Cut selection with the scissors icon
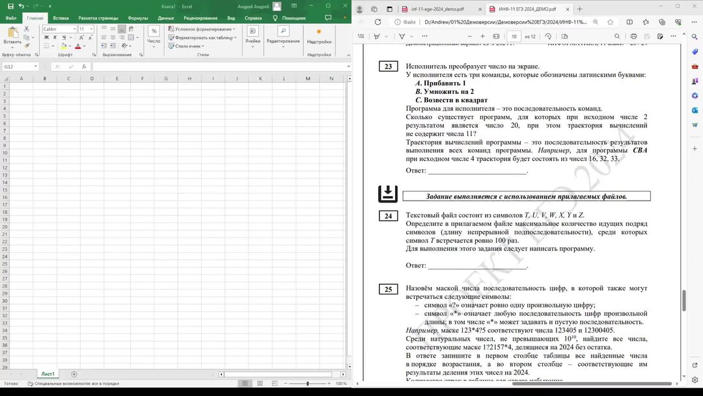Image resolution: width=703 pixels, height=396 pixels. tap(27, 29)
